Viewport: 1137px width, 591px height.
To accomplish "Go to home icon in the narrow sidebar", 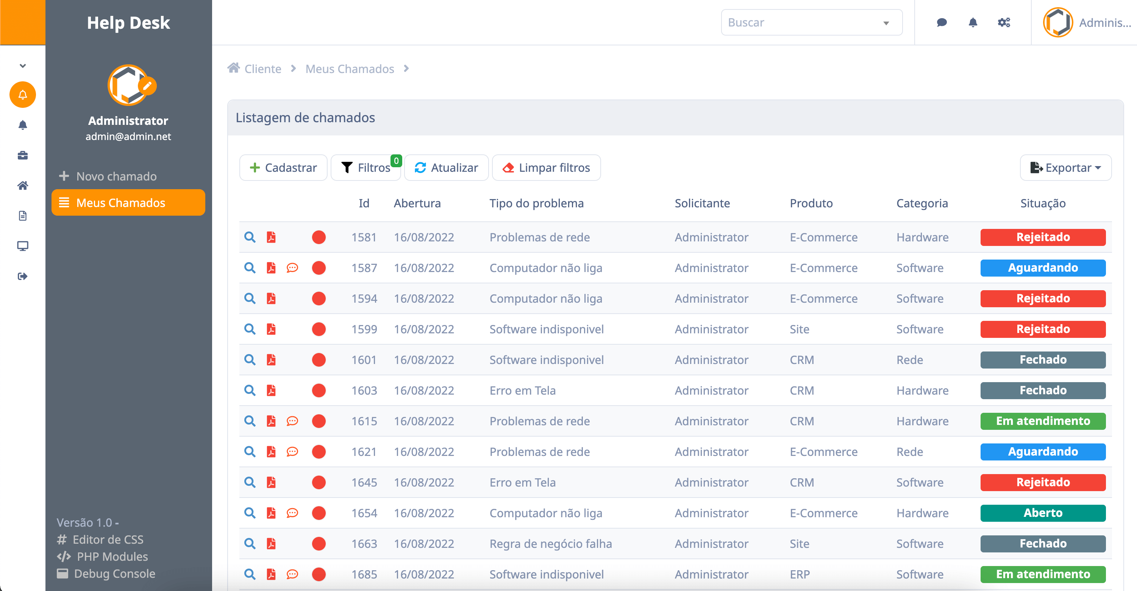I will (x=22, y=185).
